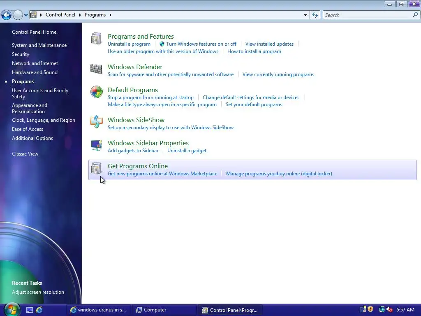This screenshot has width=421, height=316.
Task: Open recent pages dropdown next to Forward
Action: point(26,15)
